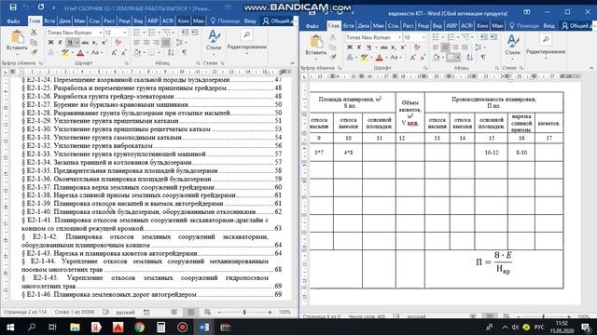This screenshot has height=335, width=597.
Task: Open Вставка tab in right Word window
Action: pyautogui.click(x=348, y=26)
